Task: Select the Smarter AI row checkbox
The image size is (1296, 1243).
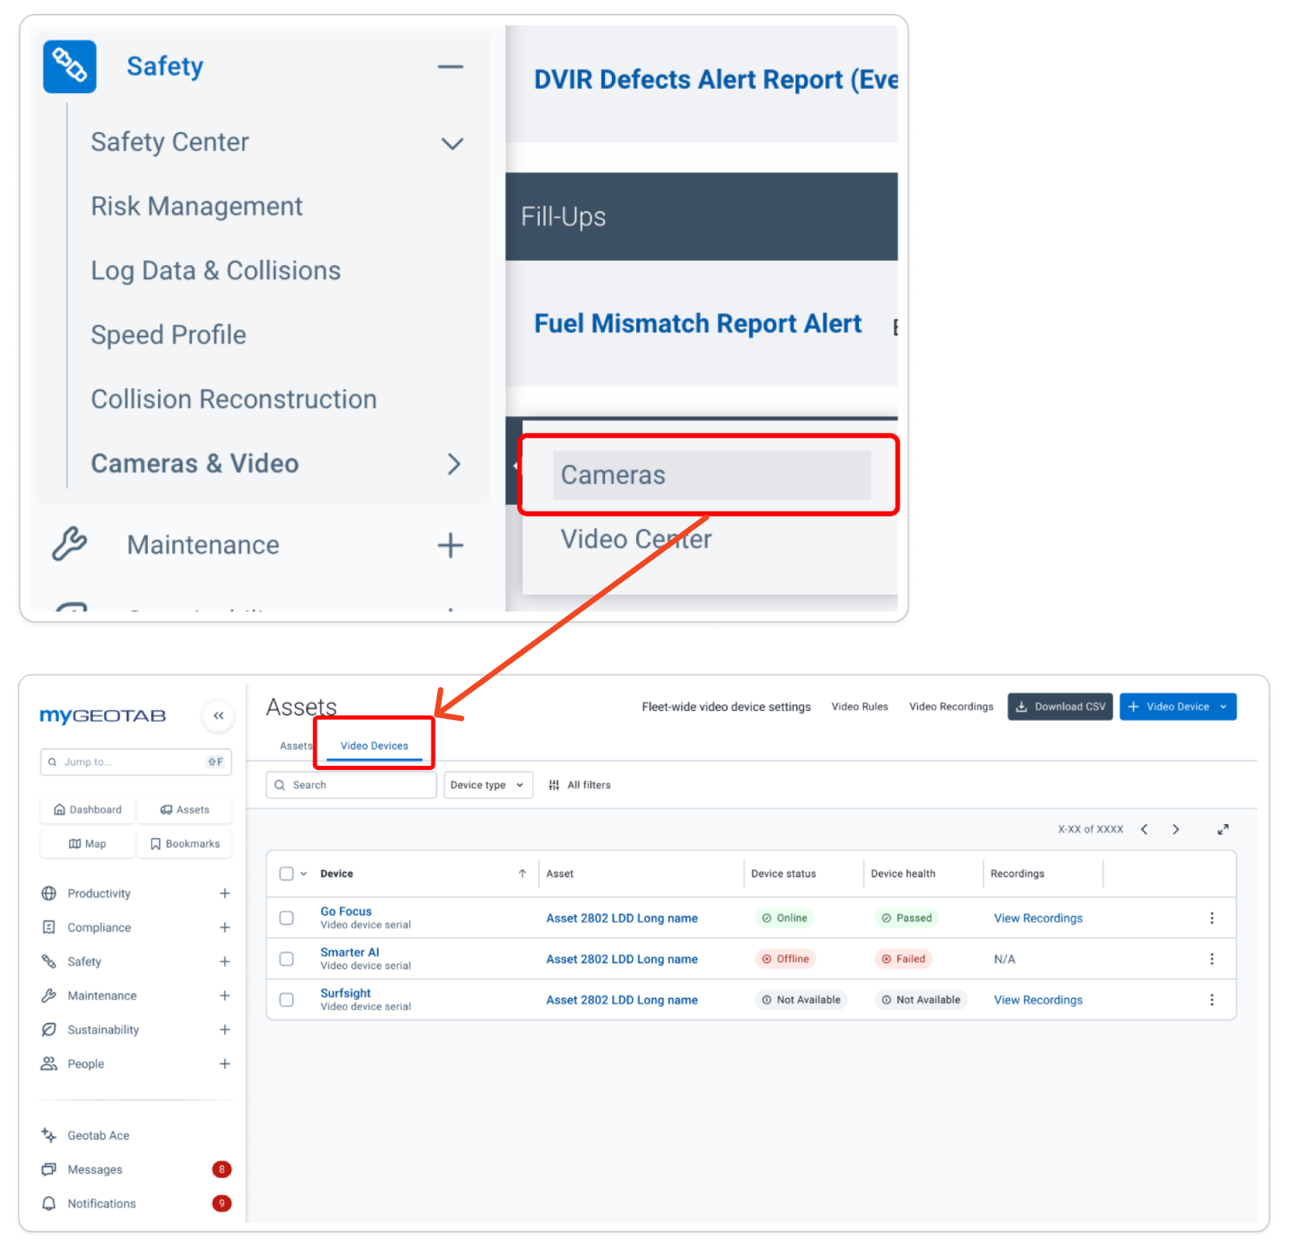Action: 287,959
